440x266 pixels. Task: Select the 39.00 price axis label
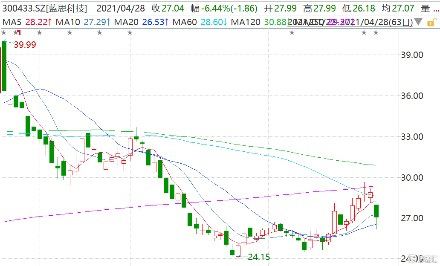coord(412,55)
